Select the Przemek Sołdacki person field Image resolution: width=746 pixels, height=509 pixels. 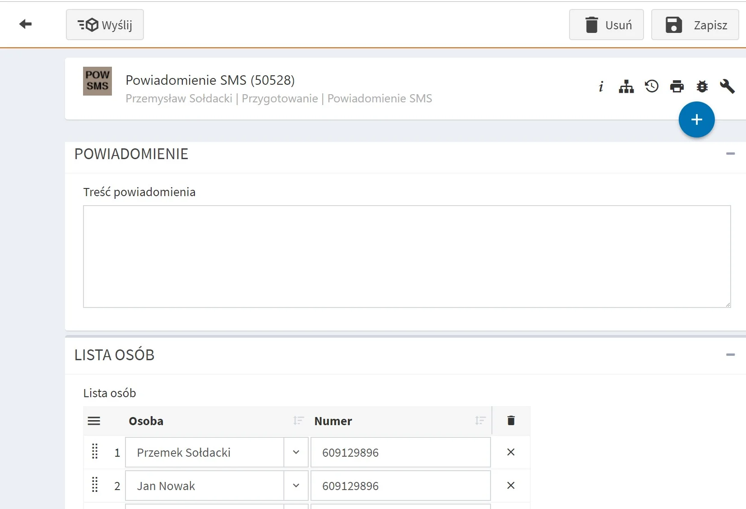[x=204, y=452]
